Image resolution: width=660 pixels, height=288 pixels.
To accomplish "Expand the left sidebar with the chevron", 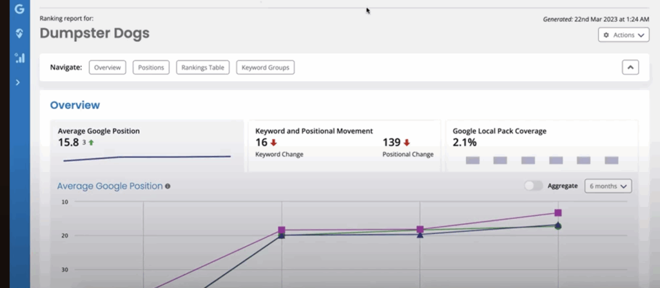I will 18,82.
